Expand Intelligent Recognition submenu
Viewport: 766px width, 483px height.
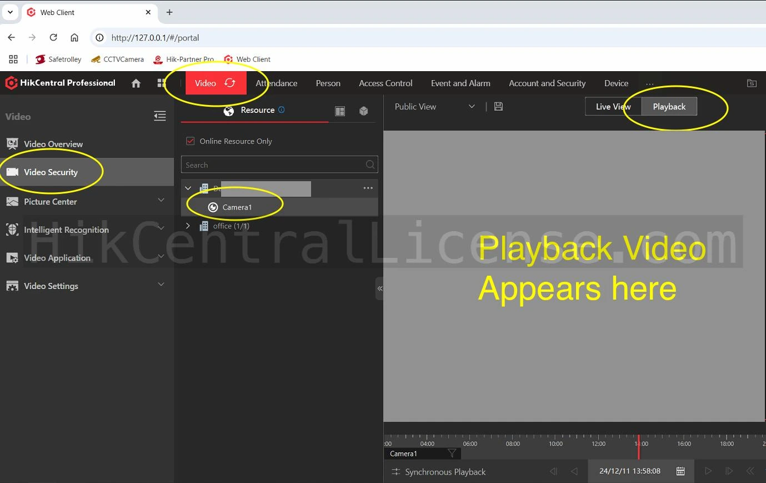(161, 228)
